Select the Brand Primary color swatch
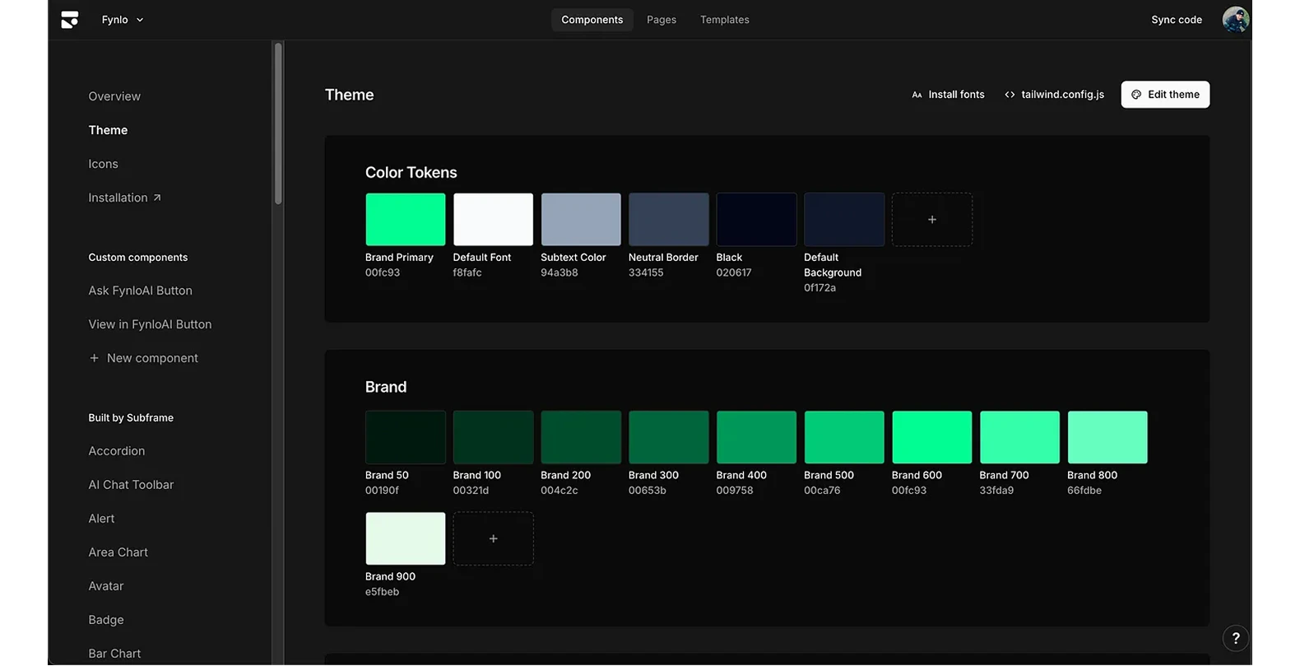Image resolution: width=1300 pixels, height=666 pixels. click(x=405, y=220)
